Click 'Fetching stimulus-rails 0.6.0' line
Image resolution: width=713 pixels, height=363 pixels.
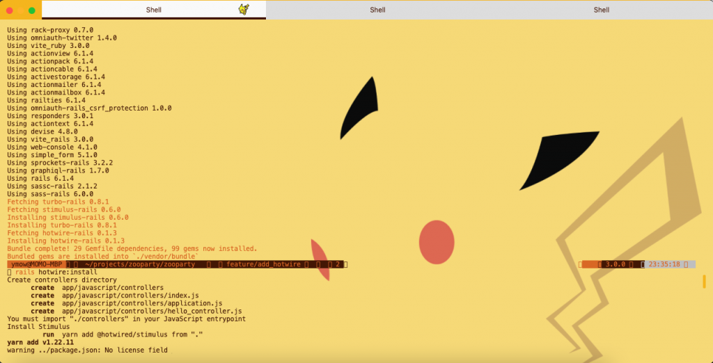point(63,209)
